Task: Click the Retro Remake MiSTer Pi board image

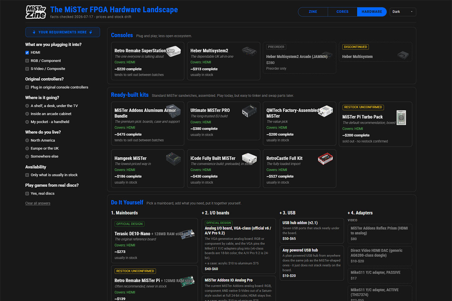Action: pyautogui.click(x=188, y=281)
